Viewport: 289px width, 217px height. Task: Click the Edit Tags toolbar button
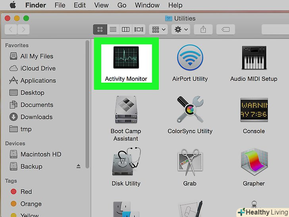(225, 29)
